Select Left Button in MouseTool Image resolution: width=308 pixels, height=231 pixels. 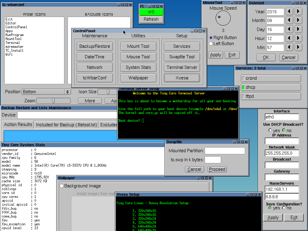211,43
